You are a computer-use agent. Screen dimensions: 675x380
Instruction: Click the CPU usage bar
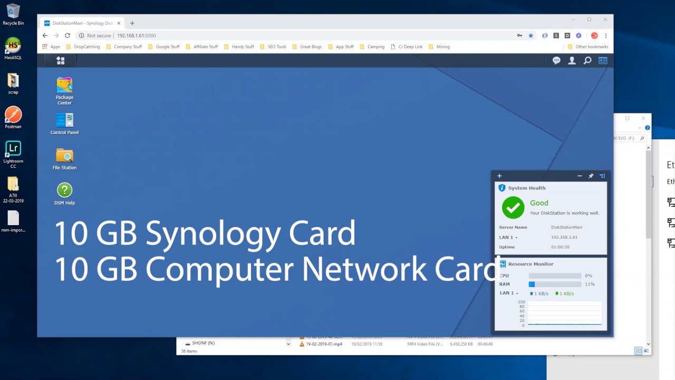(x=555, y=276)
